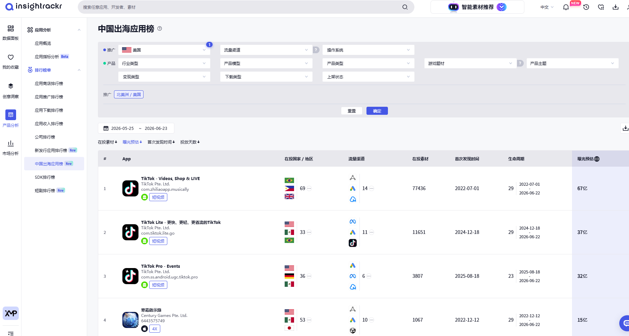Click the calendar icon in date range
Viewport: 629px width, 336px height.
106,128
